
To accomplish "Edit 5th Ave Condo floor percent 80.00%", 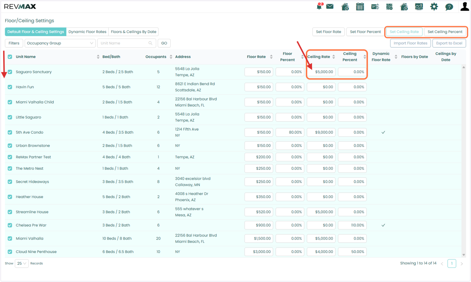I will tap(290, 133).
